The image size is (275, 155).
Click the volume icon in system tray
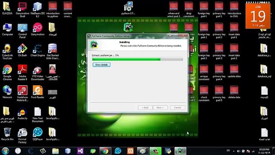[238, 151]
